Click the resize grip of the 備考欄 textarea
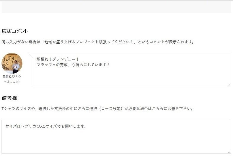Viewport: 233px width, 163px height. (229, 152)
